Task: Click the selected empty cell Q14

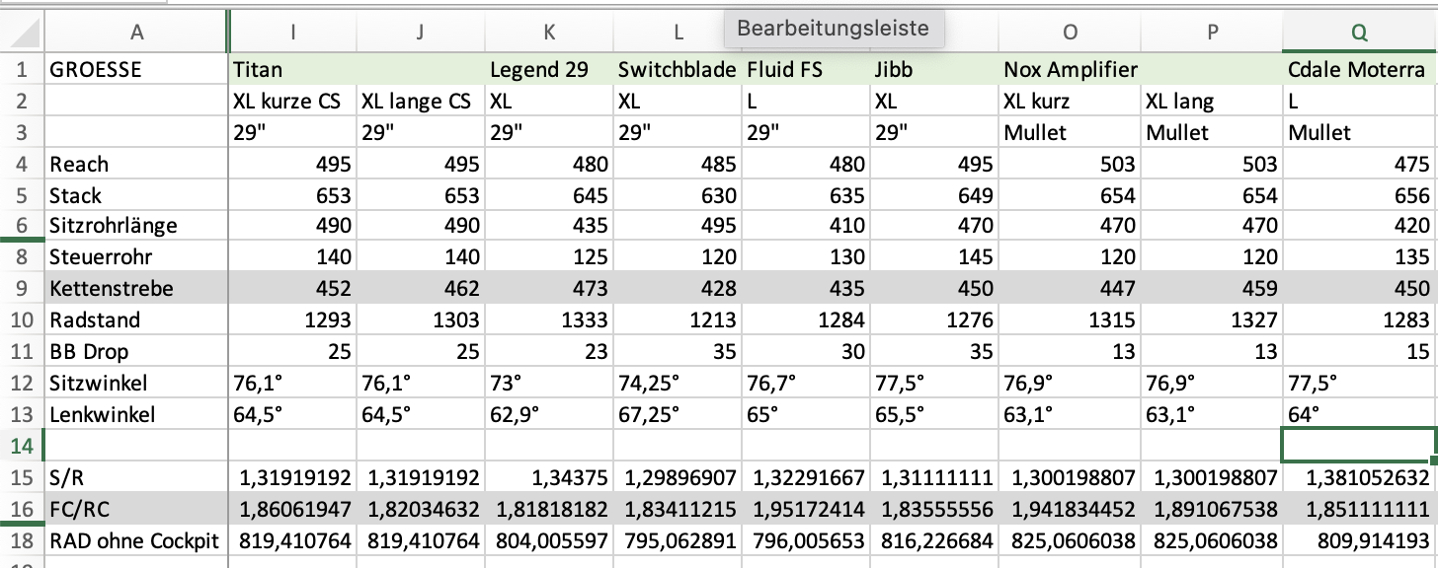Action: click(1359, 446)
